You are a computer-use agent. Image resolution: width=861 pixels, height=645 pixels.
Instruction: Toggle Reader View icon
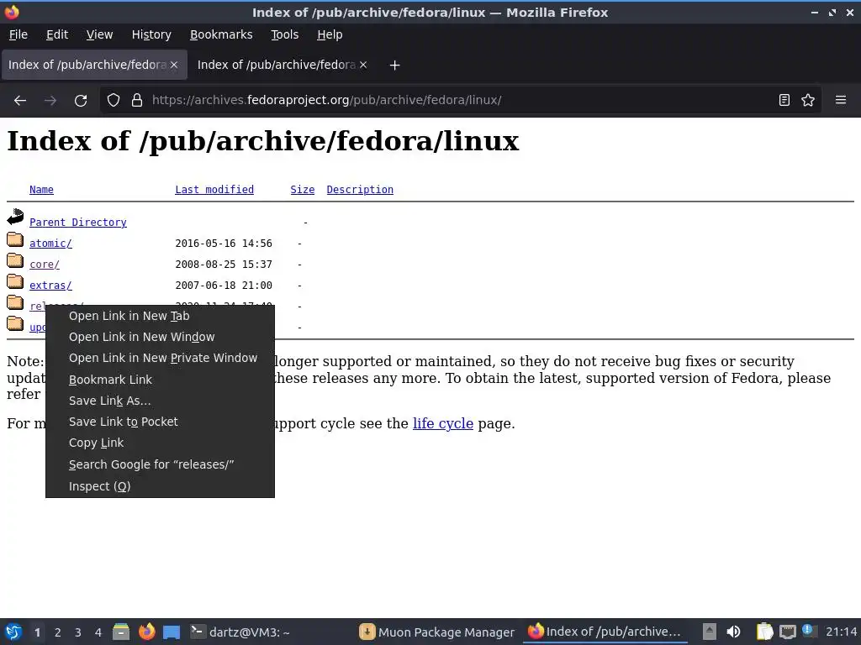point(784,101)
